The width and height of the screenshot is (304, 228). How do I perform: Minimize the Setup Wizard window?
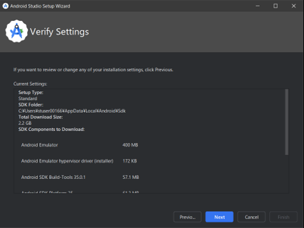[x=257, y=6]
